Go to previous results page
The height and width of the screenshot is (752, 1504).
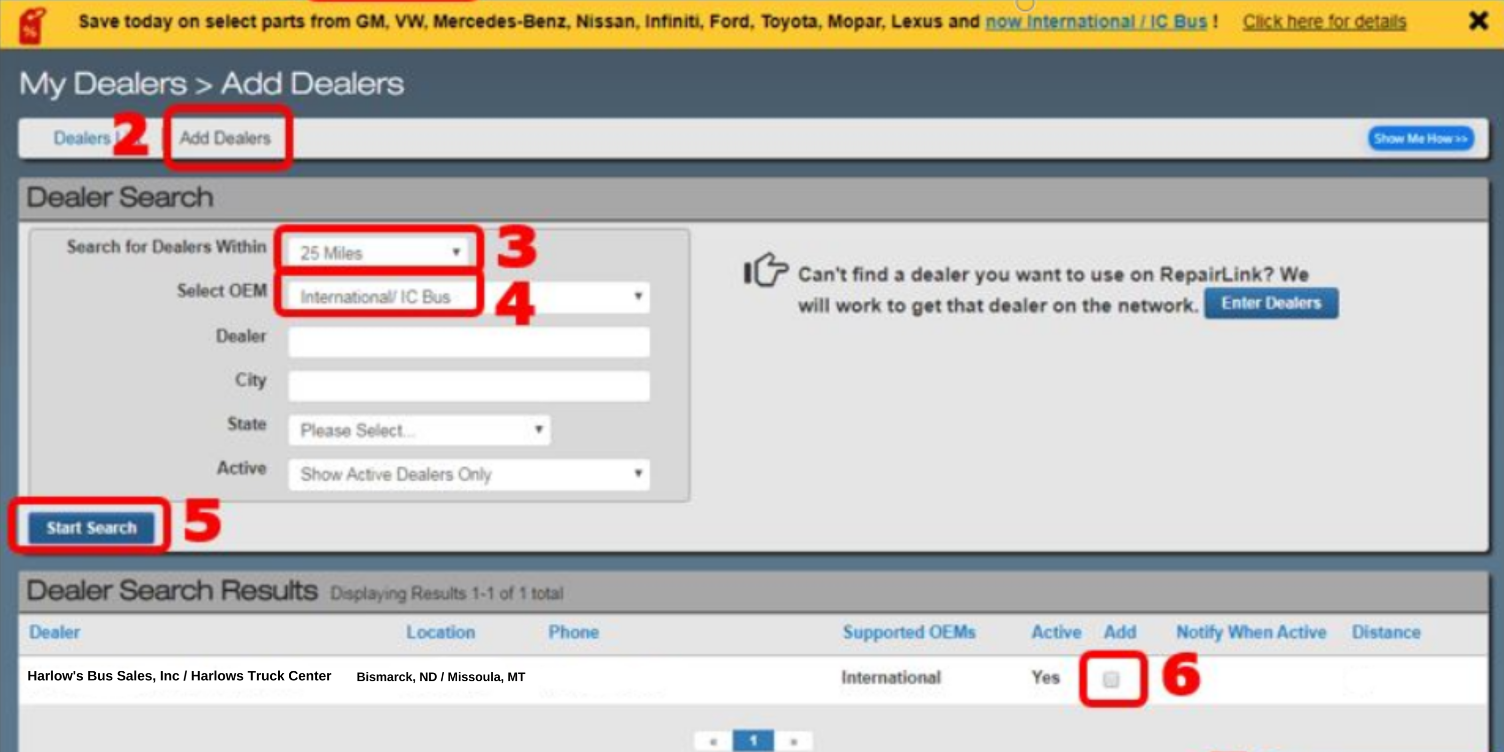click(x=713, y=741)
